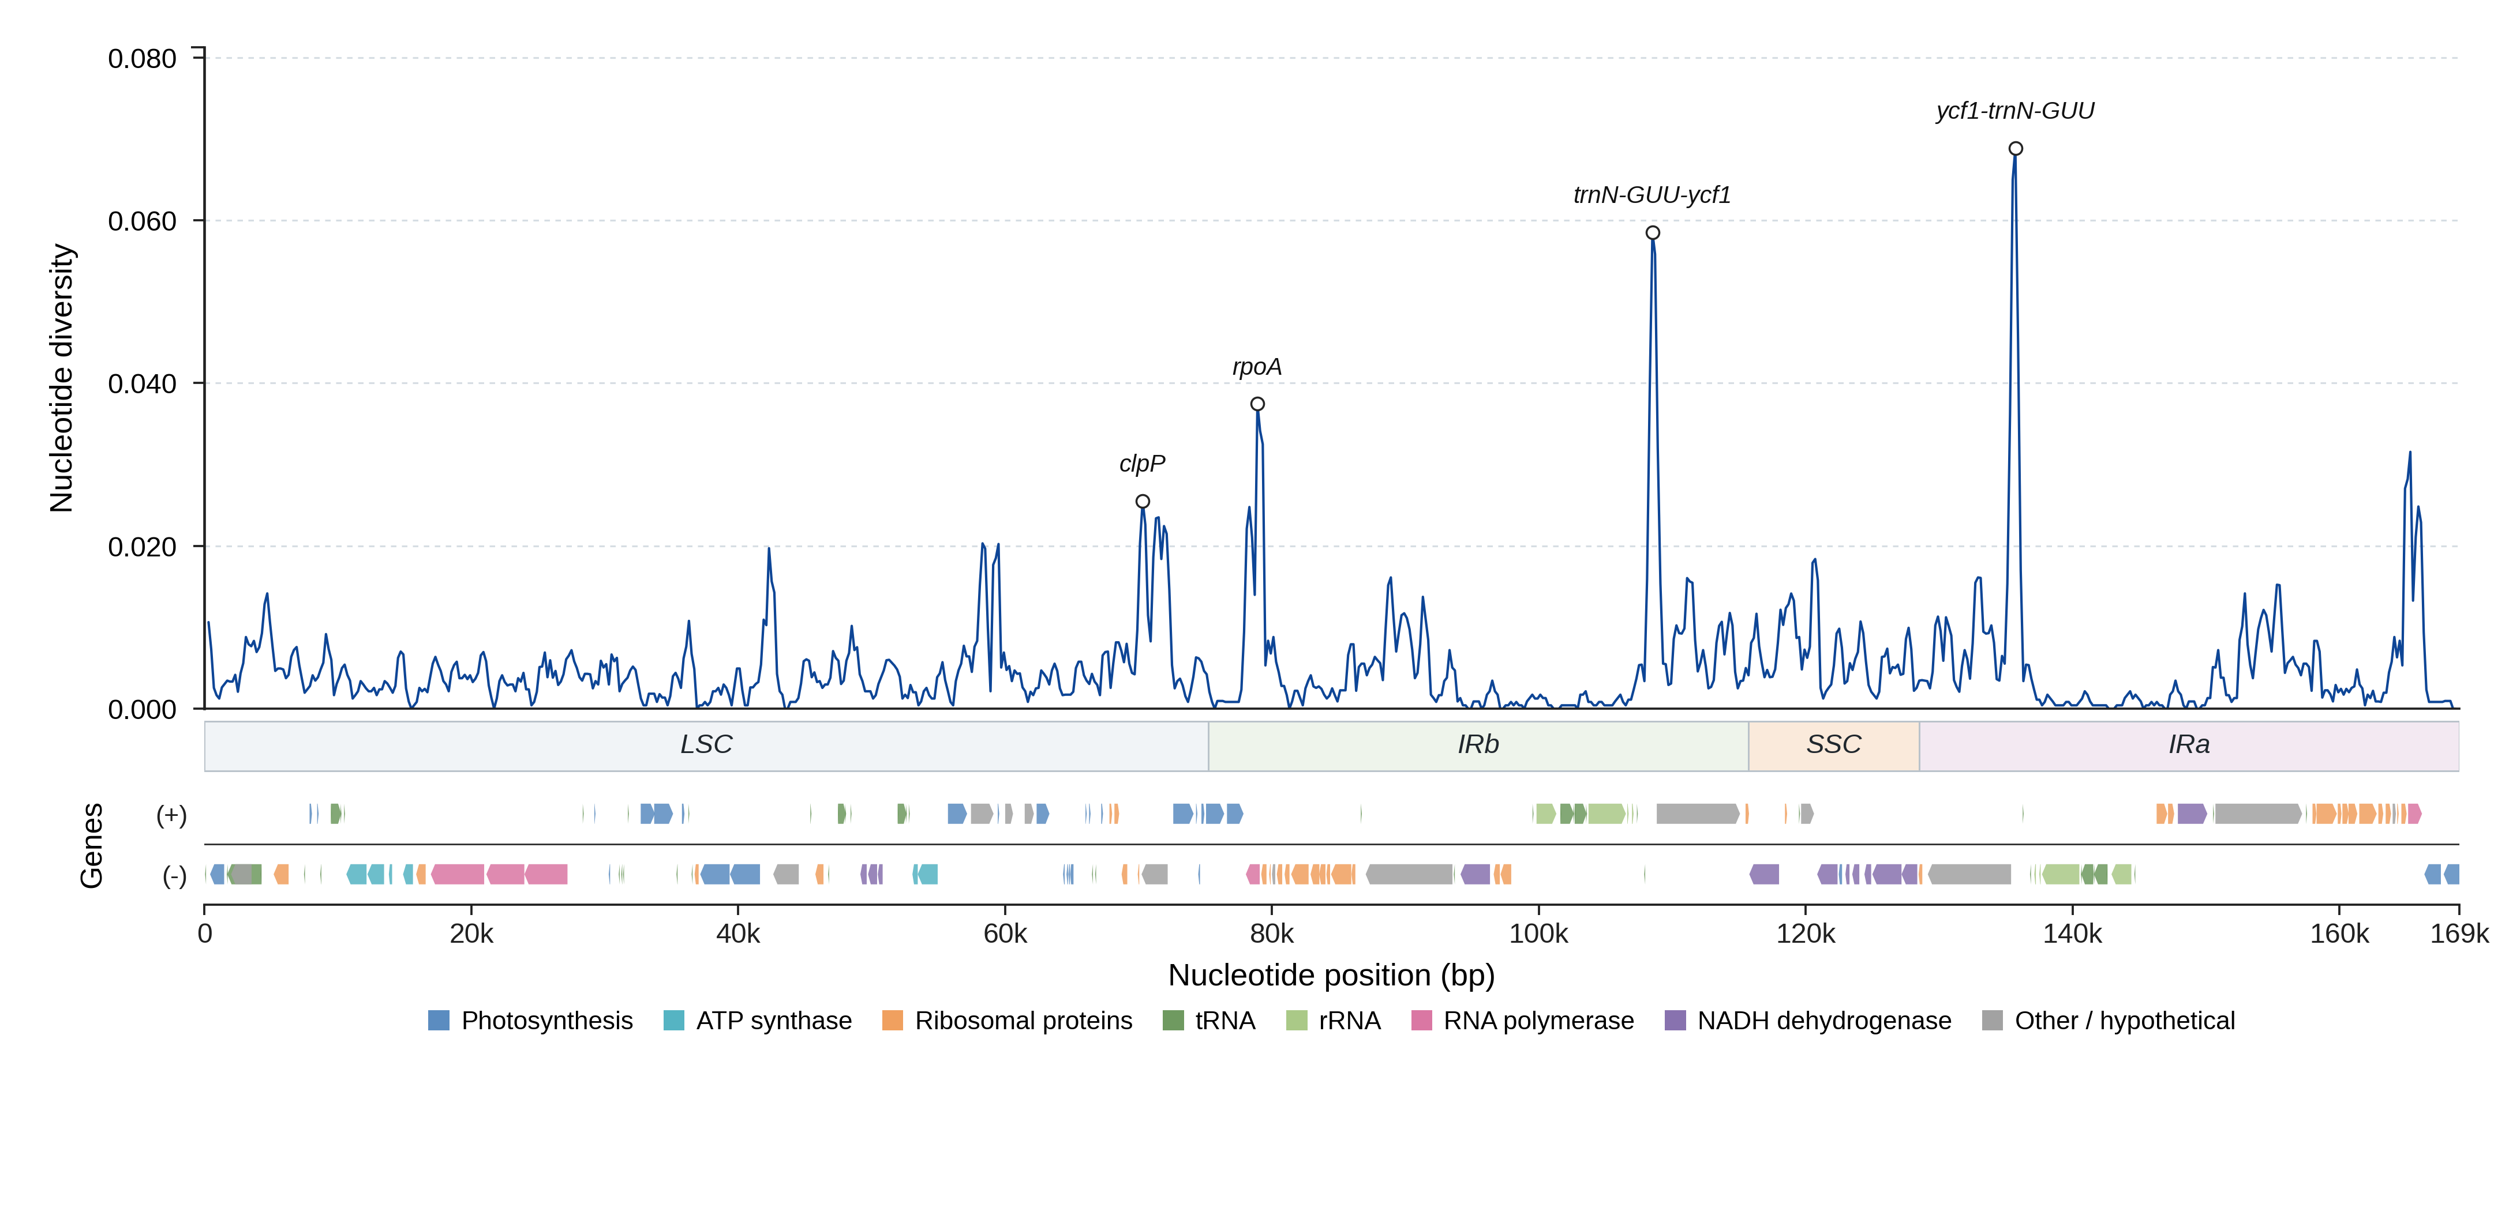
Task: Click the NADH dehydrogenase legend swatch
Action: pyautogui.click(x=1675, y=1021)
